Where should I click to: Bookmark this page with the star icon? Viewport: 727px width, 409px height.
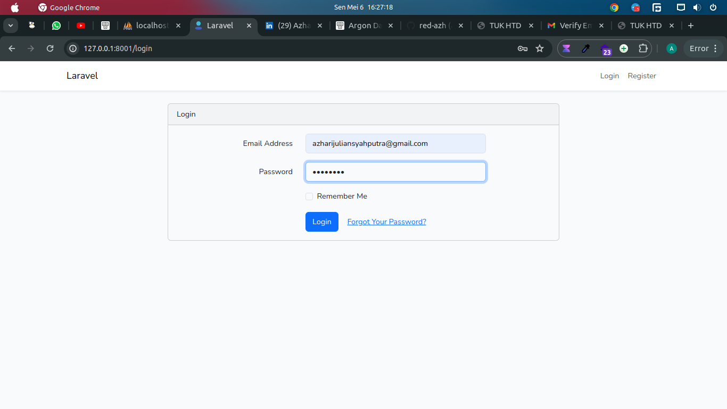click(x=540, y=48)
